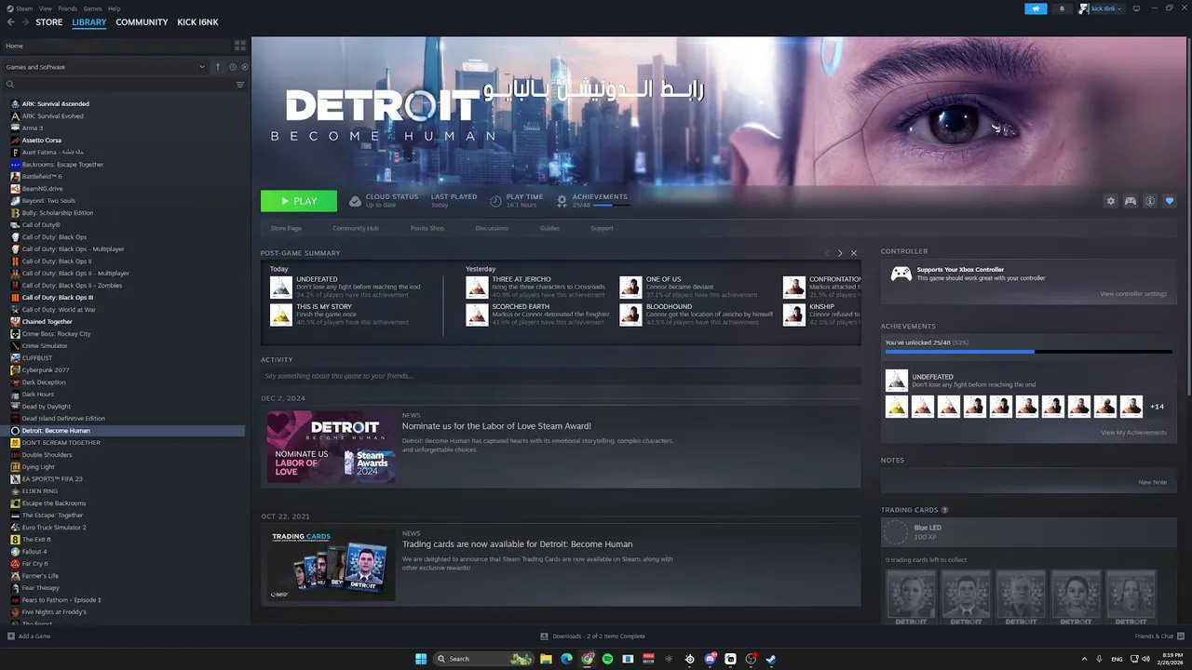Open Trading cards news thumbnail
The width and height of the screenshot is (1192, 670).
point(331,565)
